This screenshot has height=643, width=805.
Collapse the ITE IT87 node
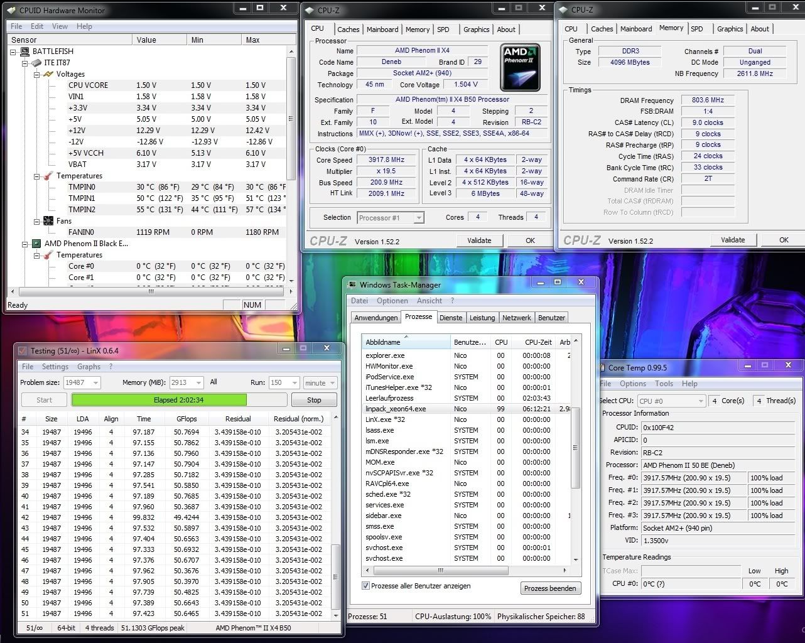click(25, 63)
